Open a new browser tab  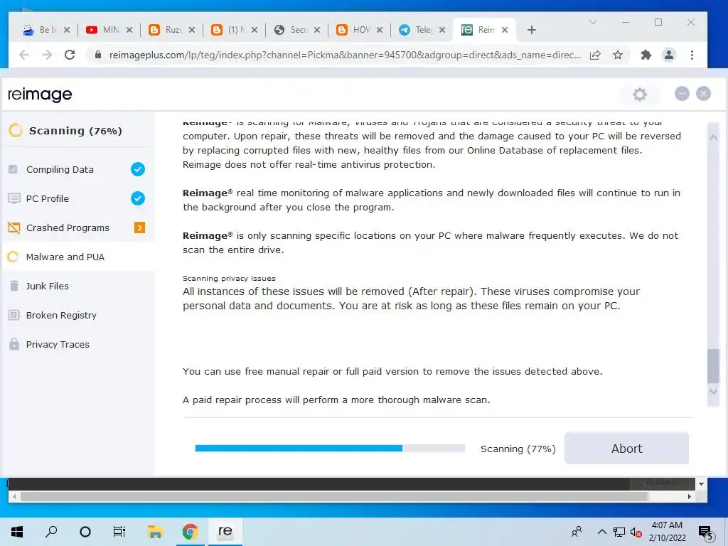(x=532, y=30)
